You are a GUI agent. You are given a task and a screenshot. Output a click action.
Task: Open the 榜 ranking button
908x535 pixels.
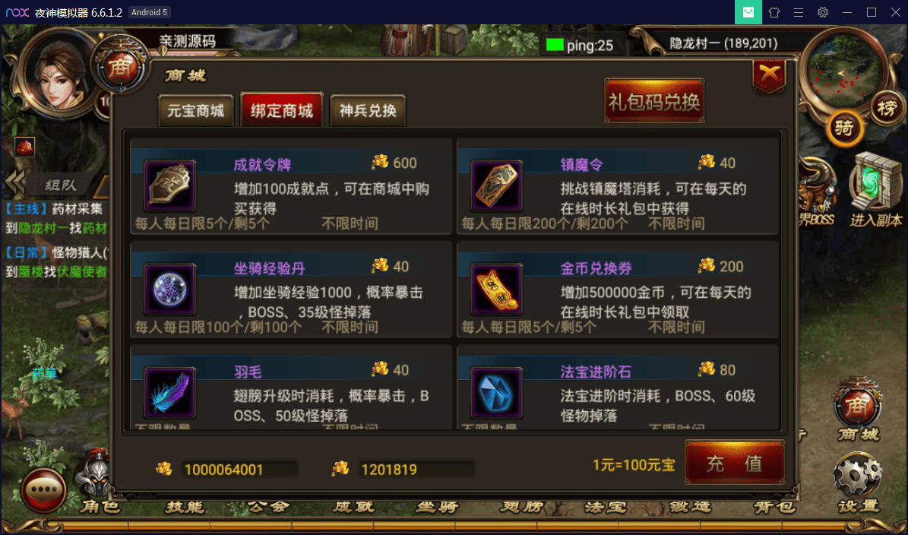tap(887, 108)
